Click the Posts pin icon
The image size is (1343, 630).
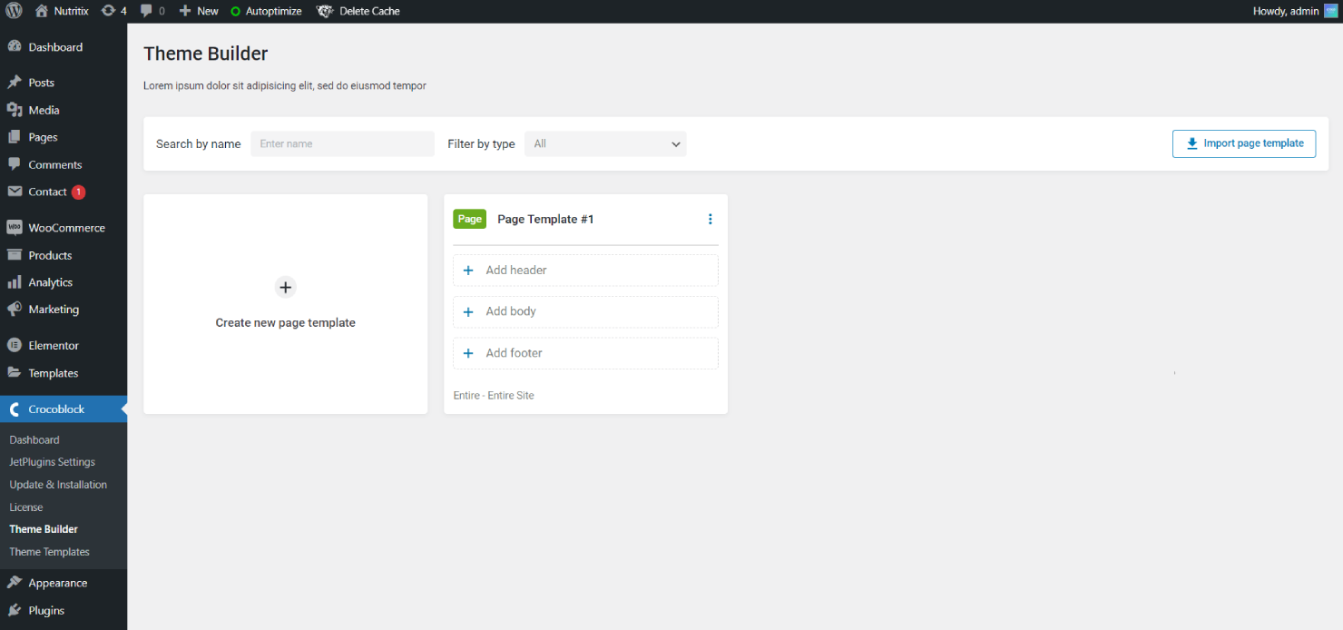(15, 83)
